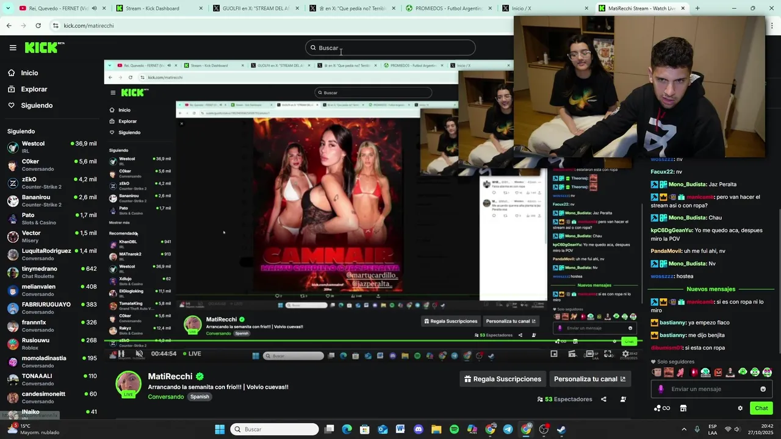Click the Kick logo
The width and height of the screenshot is (781, 439).
tap(45, 48)
